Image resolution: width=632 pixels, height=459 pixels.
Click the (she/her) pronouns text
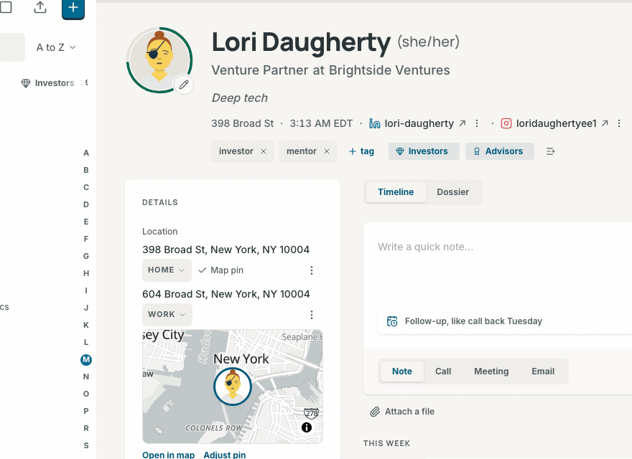[x=429, y=42]
